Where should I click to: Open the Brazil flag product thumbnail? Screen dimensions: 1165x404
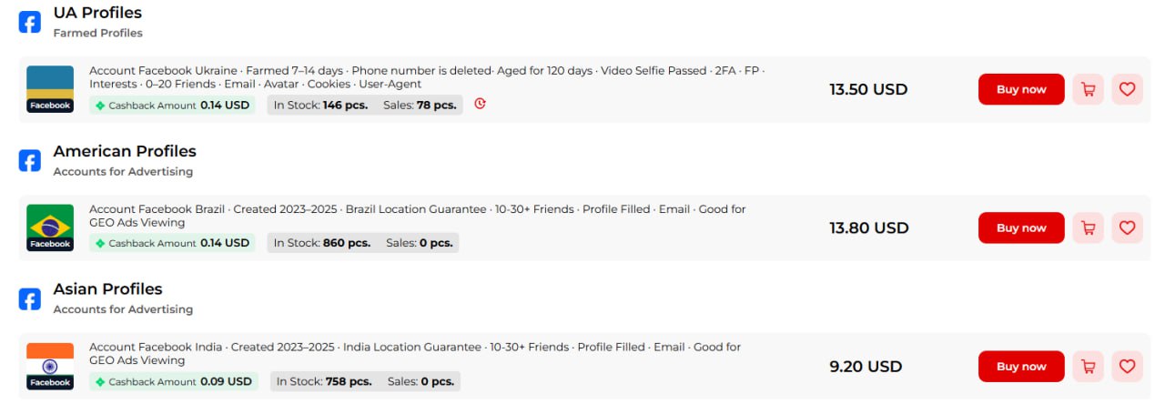(x=50, y=227)
